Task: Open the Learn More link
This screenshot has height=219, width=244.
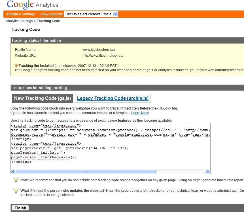Action: 140,113
